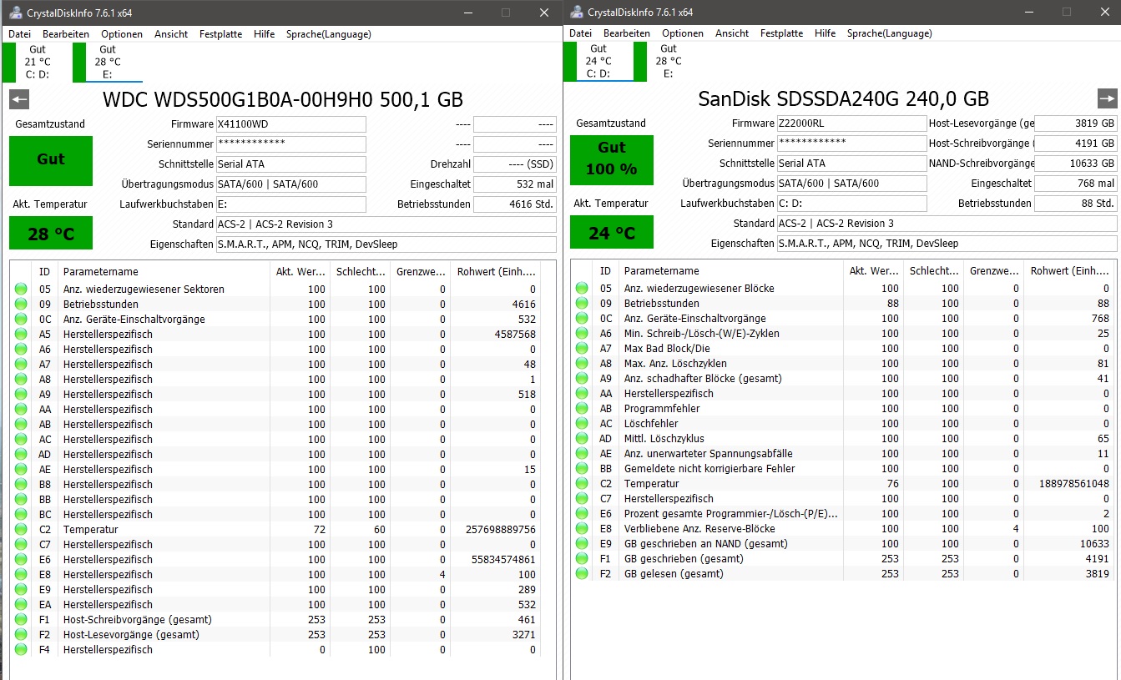Open Bearbeiten menu in left window

click(x=66, y=34)
